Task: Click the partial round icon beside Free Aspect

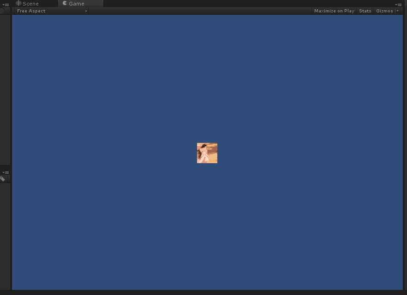Action: (2, 11)
